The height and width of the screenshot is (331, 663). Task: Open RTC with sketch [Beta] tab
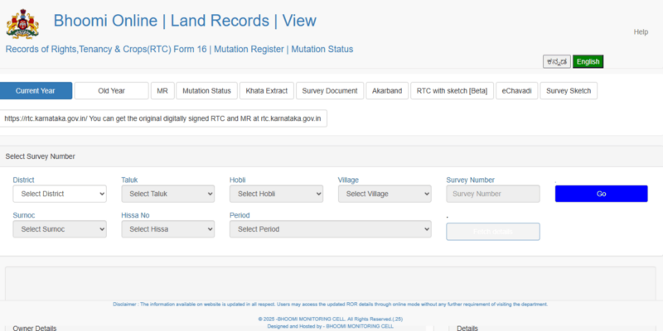pyautogui.click(x=452, y=91)
